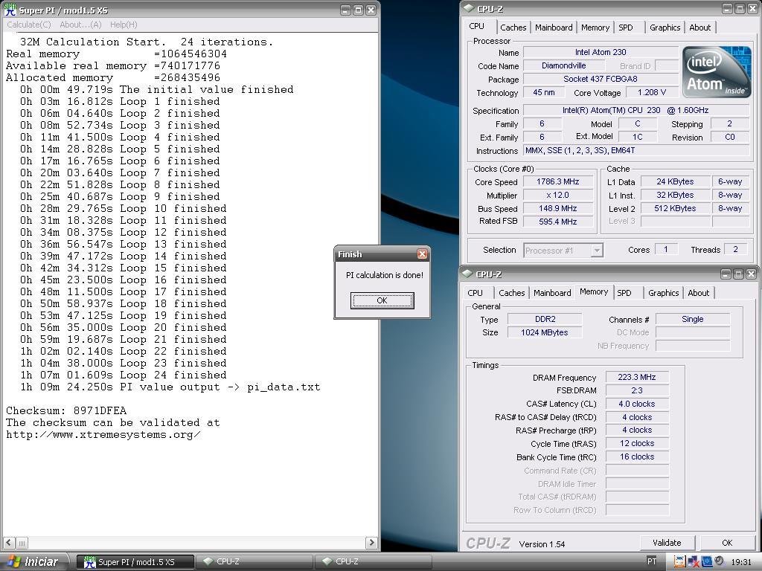Click the upper CPU-Z window title icon

(469, 8)
